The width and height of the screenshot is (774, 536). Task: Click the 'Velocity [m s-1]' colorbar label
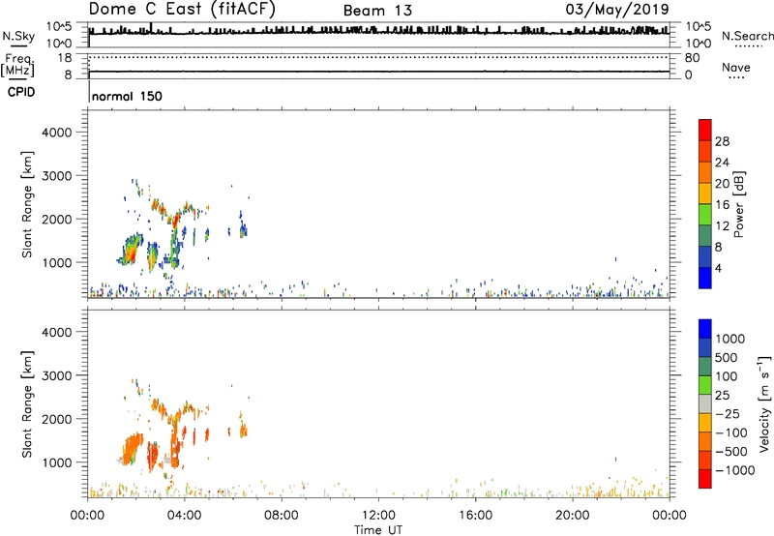764,403
